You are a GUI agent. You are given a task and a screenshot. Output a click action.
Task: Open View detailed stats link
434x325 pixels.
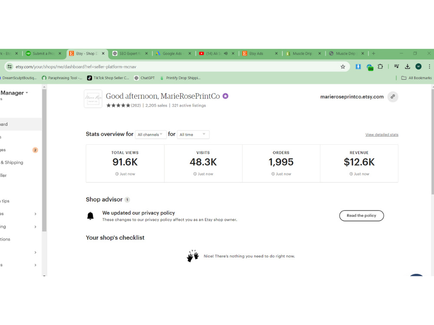click(x=381, y=135)
